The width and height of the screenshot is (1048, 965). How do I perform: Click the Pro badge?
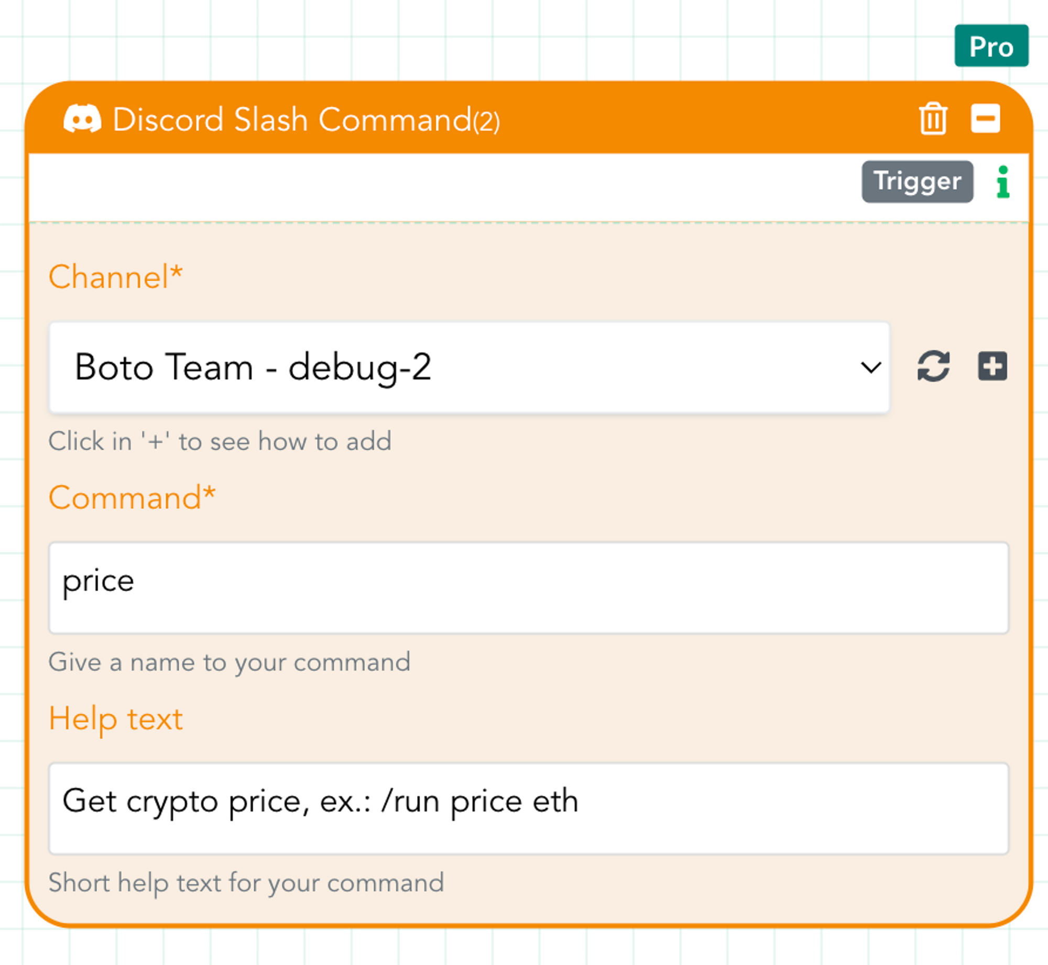coord(991,46)
